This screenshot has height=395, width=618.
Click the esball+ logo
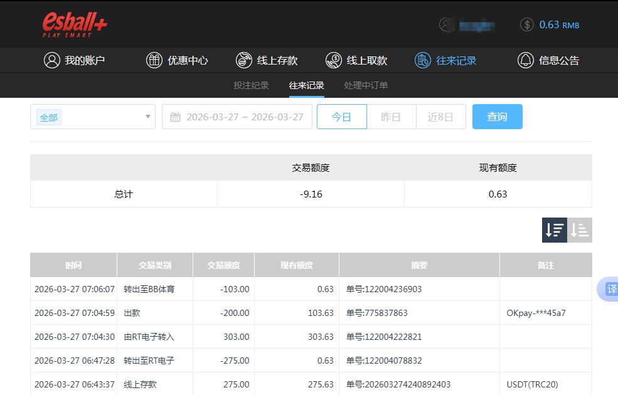pyautogui.click(x=73, y=24)
